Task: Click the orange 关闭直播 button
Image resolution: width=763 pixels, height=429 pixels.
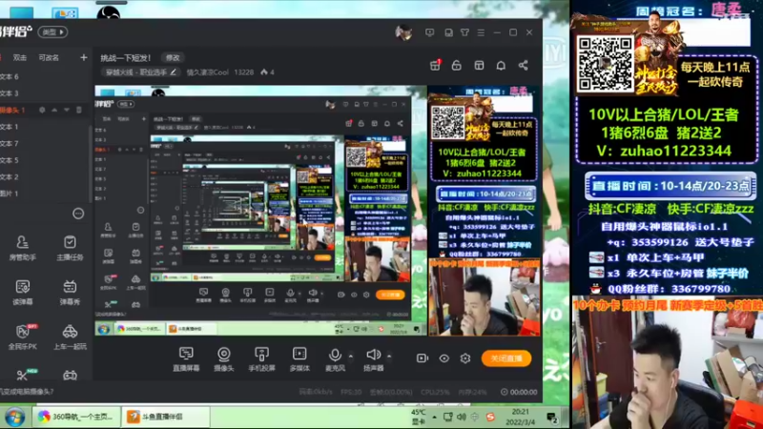Action: click(506, 358)
